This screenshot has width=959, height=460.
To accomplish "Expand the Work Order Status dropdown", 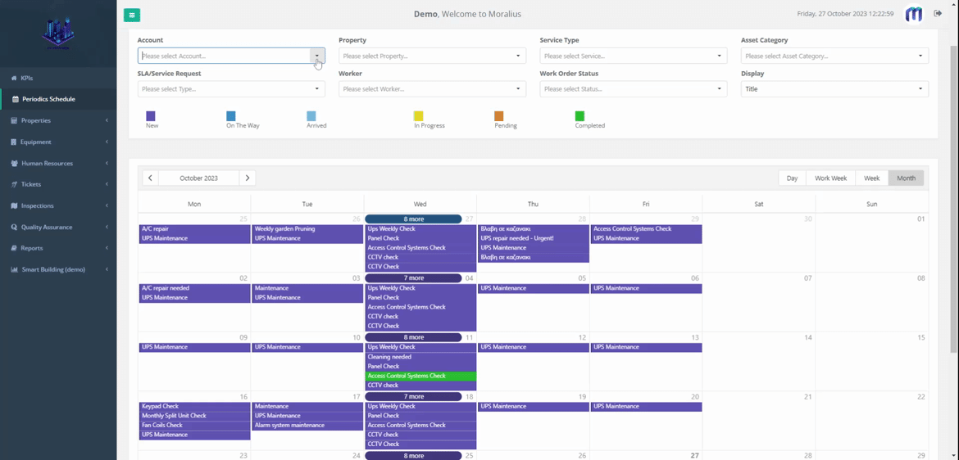I will [x=633, y=88].
